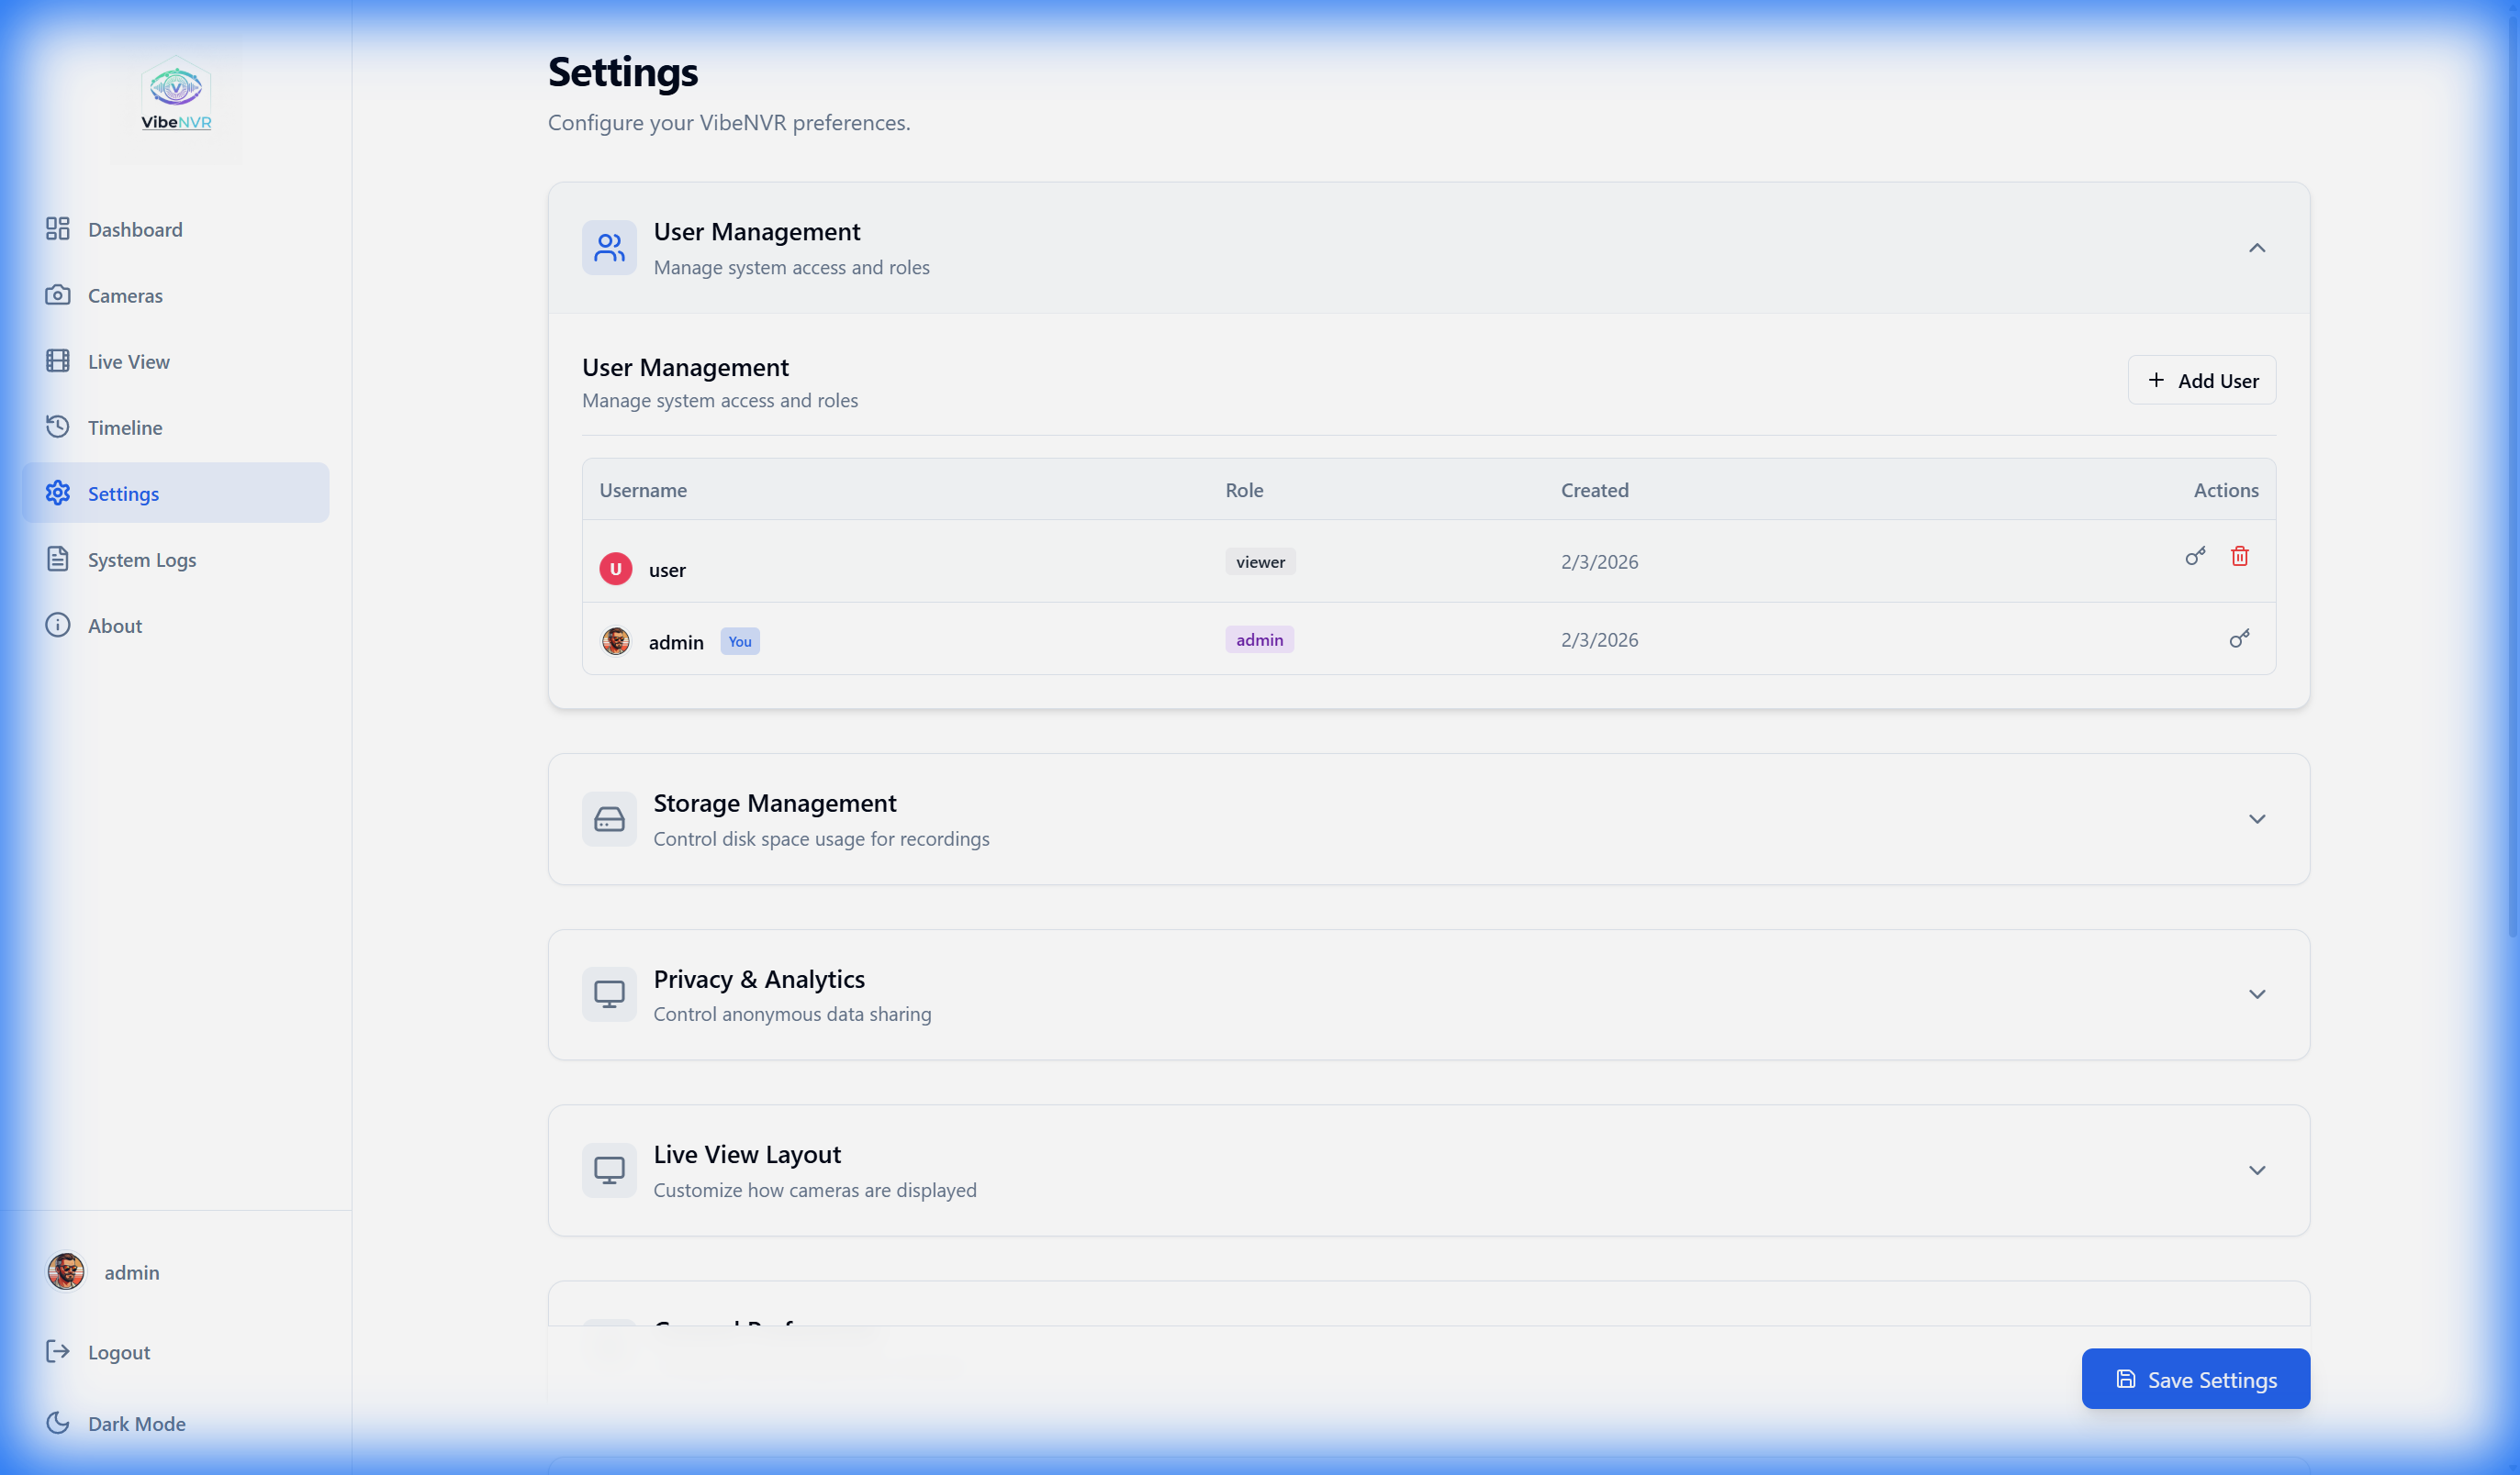Select the Live View film icon
This screenshot has height=1475, width=2520.
[x=57, y=360]
